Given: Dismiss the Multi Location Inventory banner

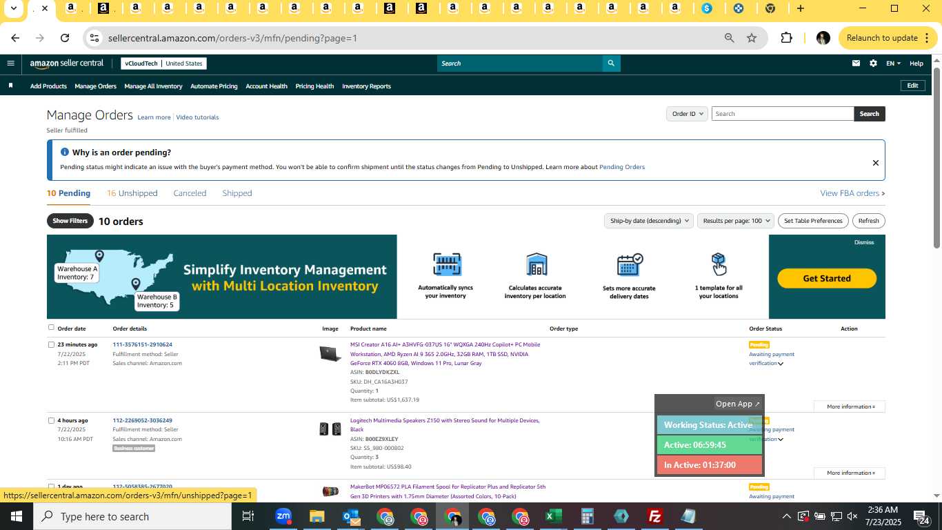Looking at the screenshot, I should tap(864, 242).
